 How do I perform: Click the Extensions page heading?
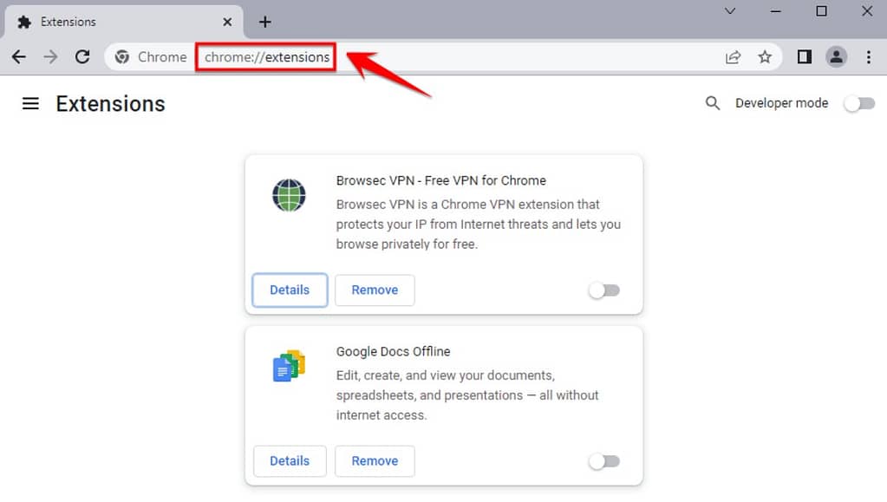pos(110,103)
